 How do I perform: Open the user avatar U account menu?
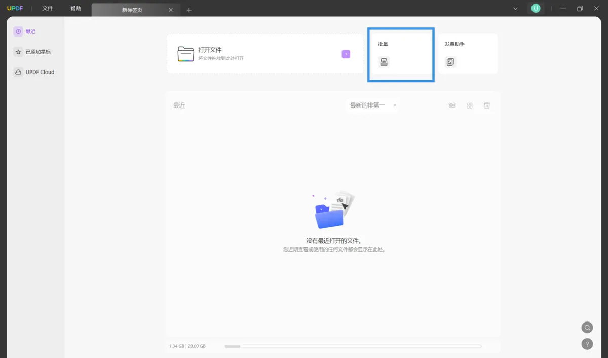click(536, 8)
